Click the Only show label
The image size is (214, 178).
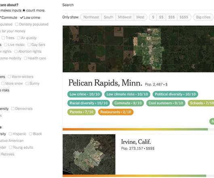70,17
